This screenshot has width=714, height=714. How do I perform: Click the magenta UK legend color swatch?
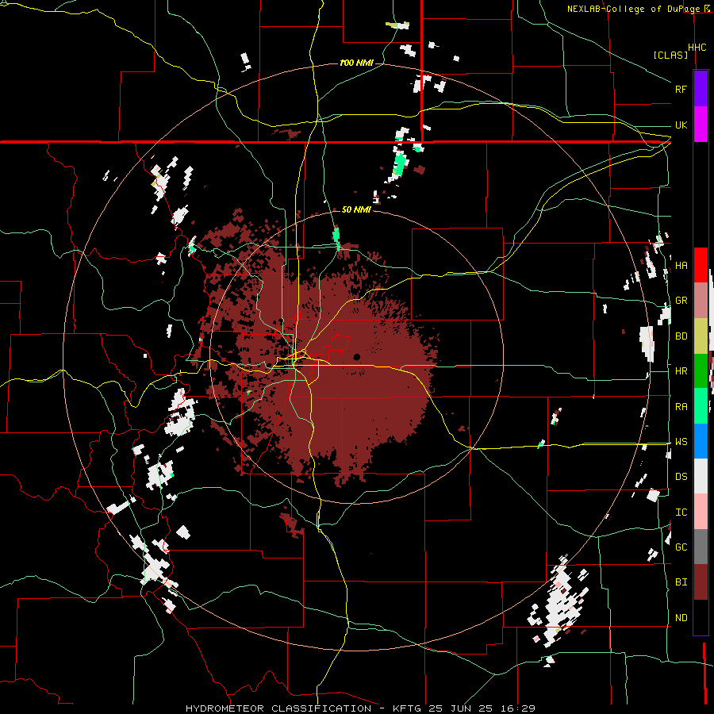(701, 125)
